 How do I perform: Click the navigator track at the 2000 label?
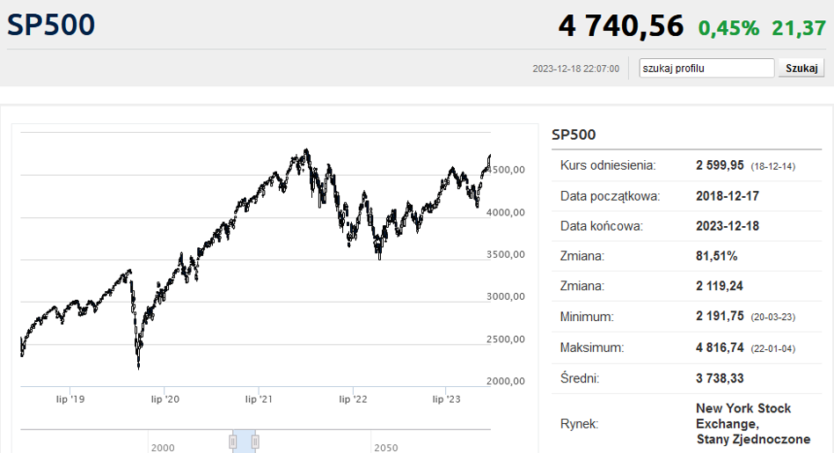162,447
